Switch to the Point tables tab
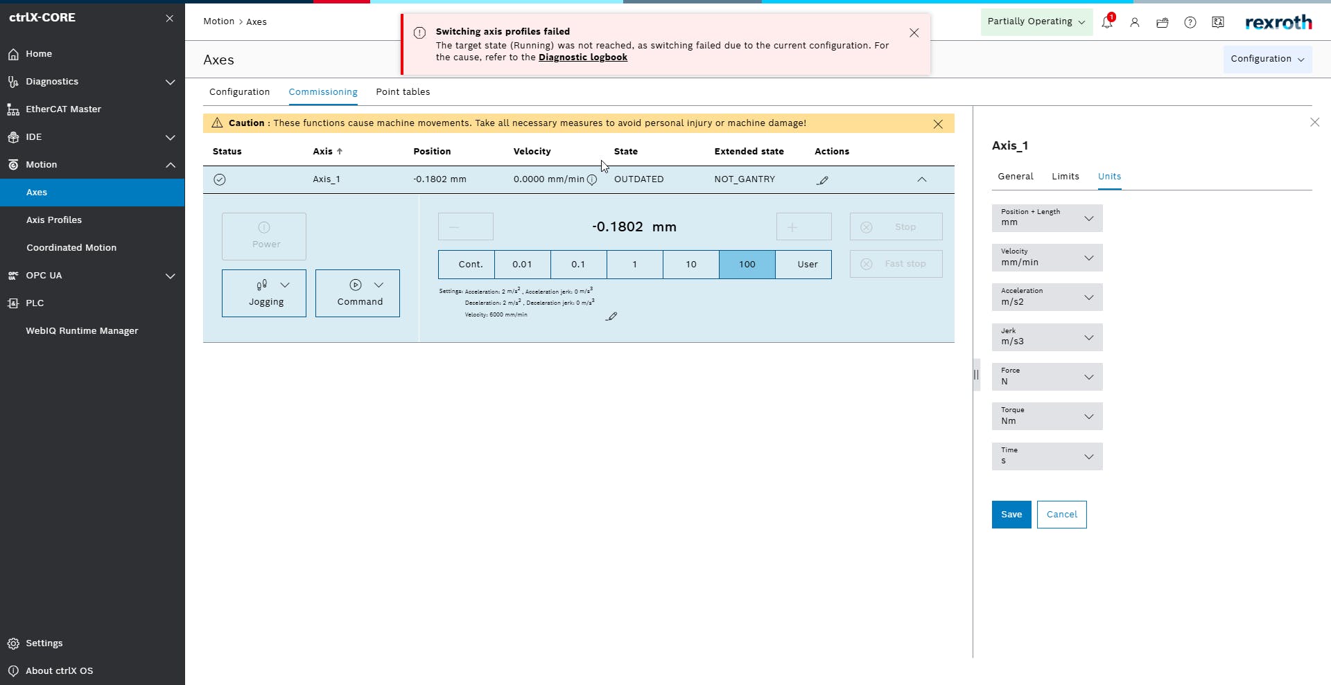This screenshot has height=685, width=1331. pyautogui.click(x=403, y=92)
